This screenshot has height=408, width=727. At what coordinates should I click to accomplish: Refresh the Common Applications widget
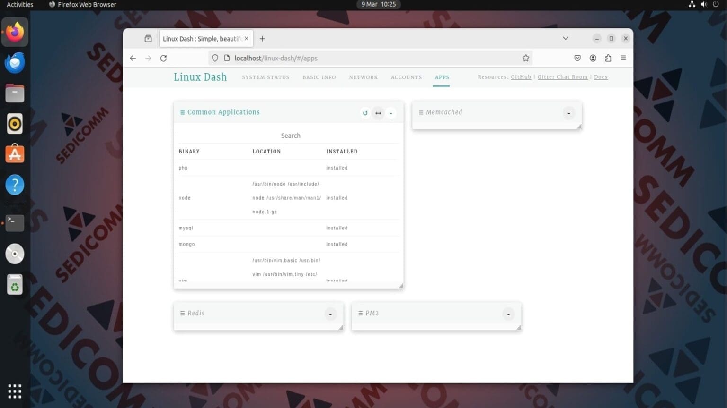tap(365, 113)
